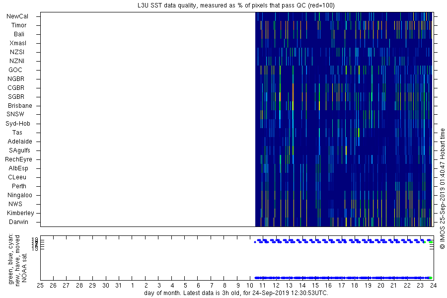Viewport: 447px width, 298px height.
Task: Click the NZSI region label
Action: pyautogui.click(x=17, y=52)
